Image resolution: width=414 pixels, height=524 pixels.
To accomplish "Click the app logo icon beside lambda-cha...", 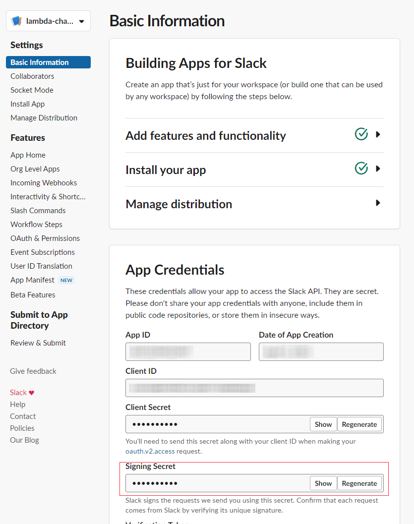I will tap(16, 21).
